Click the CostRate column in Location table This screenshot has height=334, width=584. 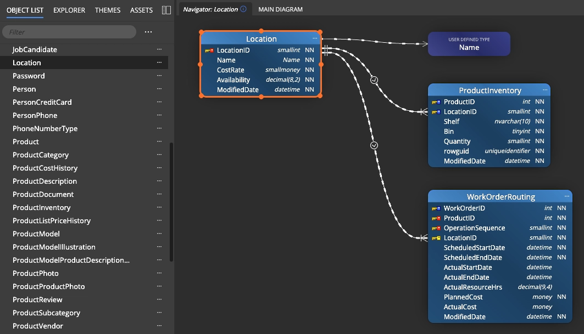[261, 70]
